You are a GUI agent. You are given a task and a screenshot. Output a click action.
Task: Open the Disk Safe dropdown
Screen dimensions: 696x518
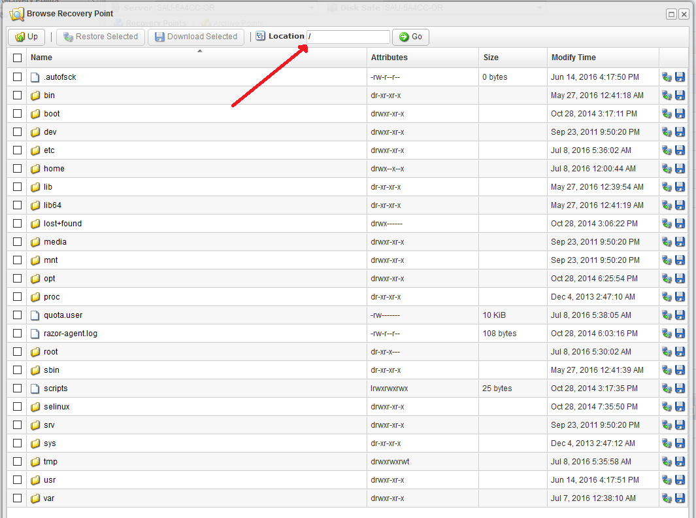pyautogui.click(x=536, y=8)
